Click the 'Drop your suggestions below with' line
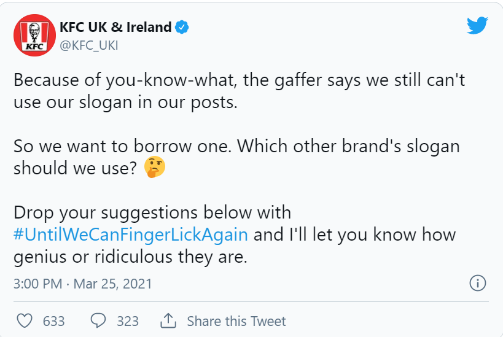 pyautogui.click(x=152, y=213)
